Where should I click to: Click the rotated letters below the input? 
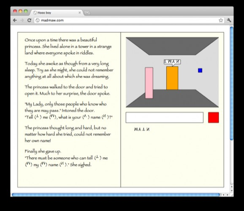142,129
